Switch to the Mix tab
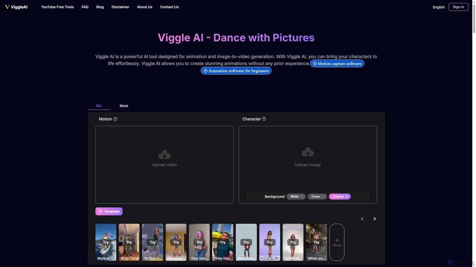Screen dimensions: 476x267 (x=99, y=106)
